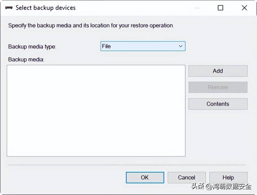Click inside the empty Backup media list

[96, 110]
